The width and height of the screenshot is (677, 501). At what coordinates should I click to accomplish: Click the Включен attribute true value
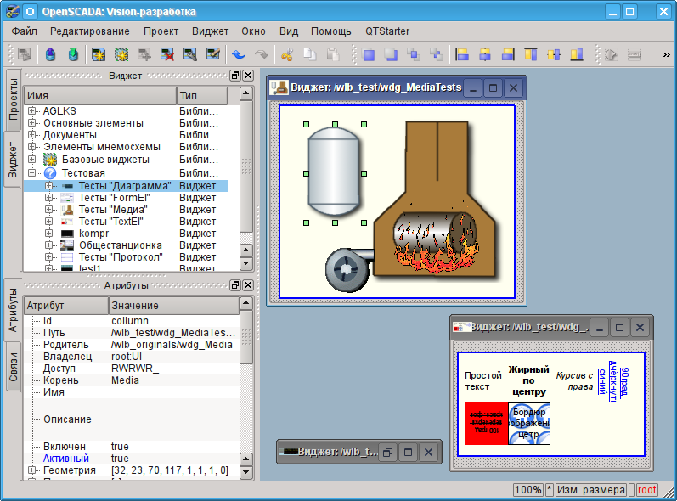pyautogui.click(x=120, y=446)
